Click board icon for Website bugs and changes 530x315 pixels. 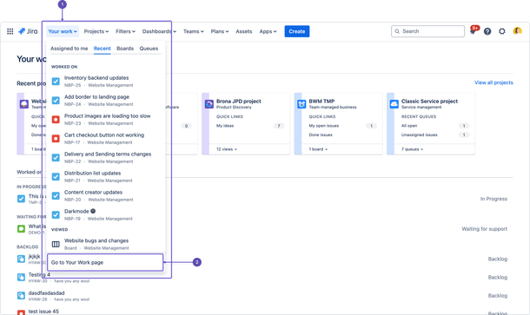pyautogui.click(x=56, y=244)
